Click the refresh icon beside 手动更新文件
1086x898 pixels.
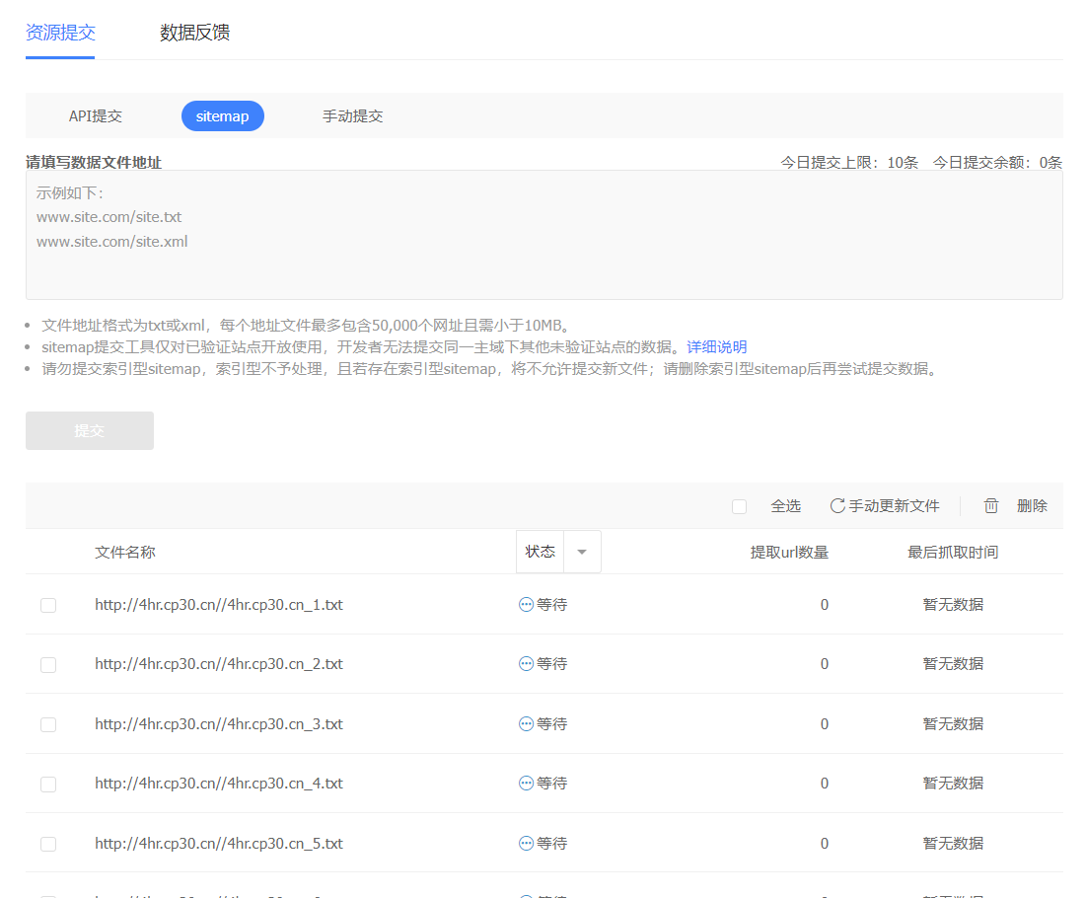coord(838,505)
